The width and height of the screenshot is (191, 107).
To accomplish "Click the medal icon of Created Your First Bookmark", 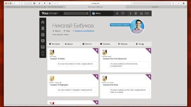I will 104,52.
